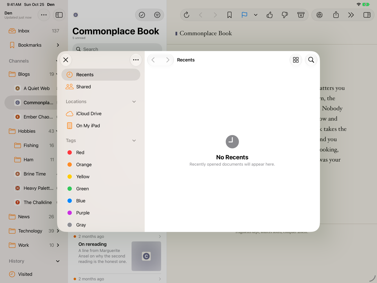Open the file picker more options menu

pos(136,60)
